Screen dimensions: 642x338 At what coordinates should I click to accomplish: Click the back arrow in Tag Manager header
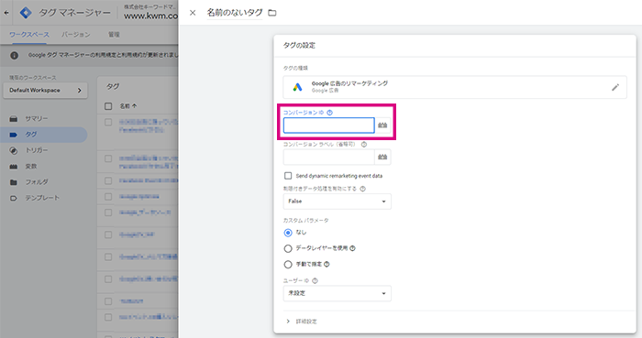[6, 13]
